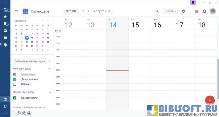The image size is (219, 117).
Task: Click the сегодня button
Action: pos(71,11)
